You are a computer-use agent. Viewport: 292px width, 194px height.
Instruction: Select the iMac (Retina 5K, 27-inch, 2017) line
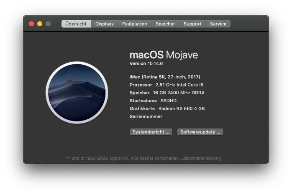coord(165,77)
